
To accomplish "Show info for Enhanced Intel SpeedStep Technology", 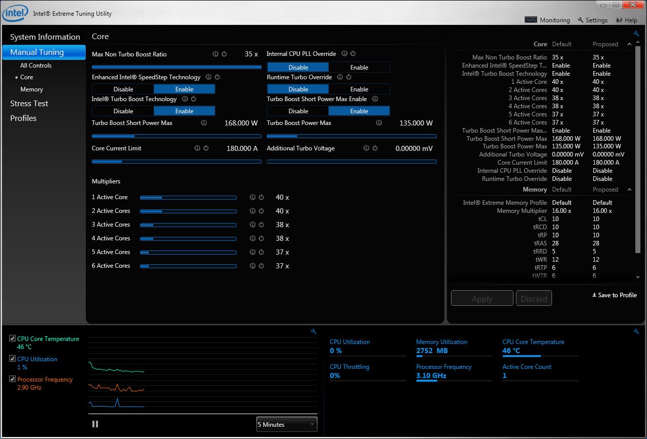I will coord(209,77).
